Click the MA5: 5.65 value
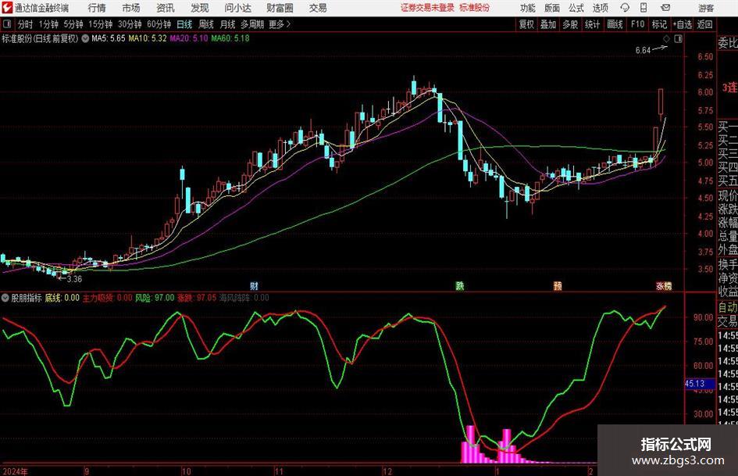Screen dimensions: 738x476 (109, 38)
